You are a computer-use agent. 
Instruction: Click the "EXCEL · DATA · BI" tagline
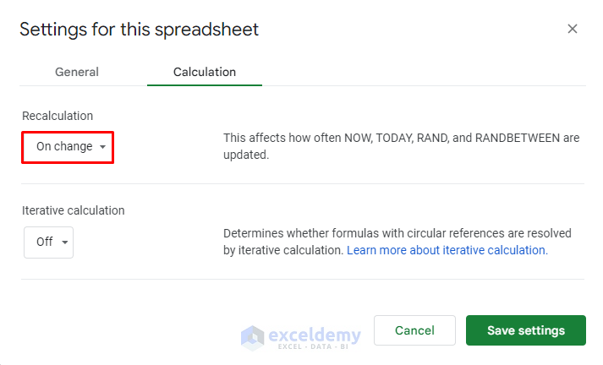click(315, 347)
